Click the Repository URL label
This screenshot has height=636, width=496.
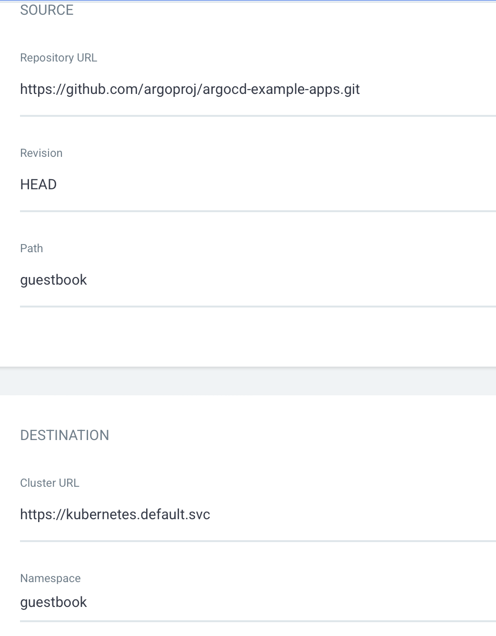coord(59,58)
